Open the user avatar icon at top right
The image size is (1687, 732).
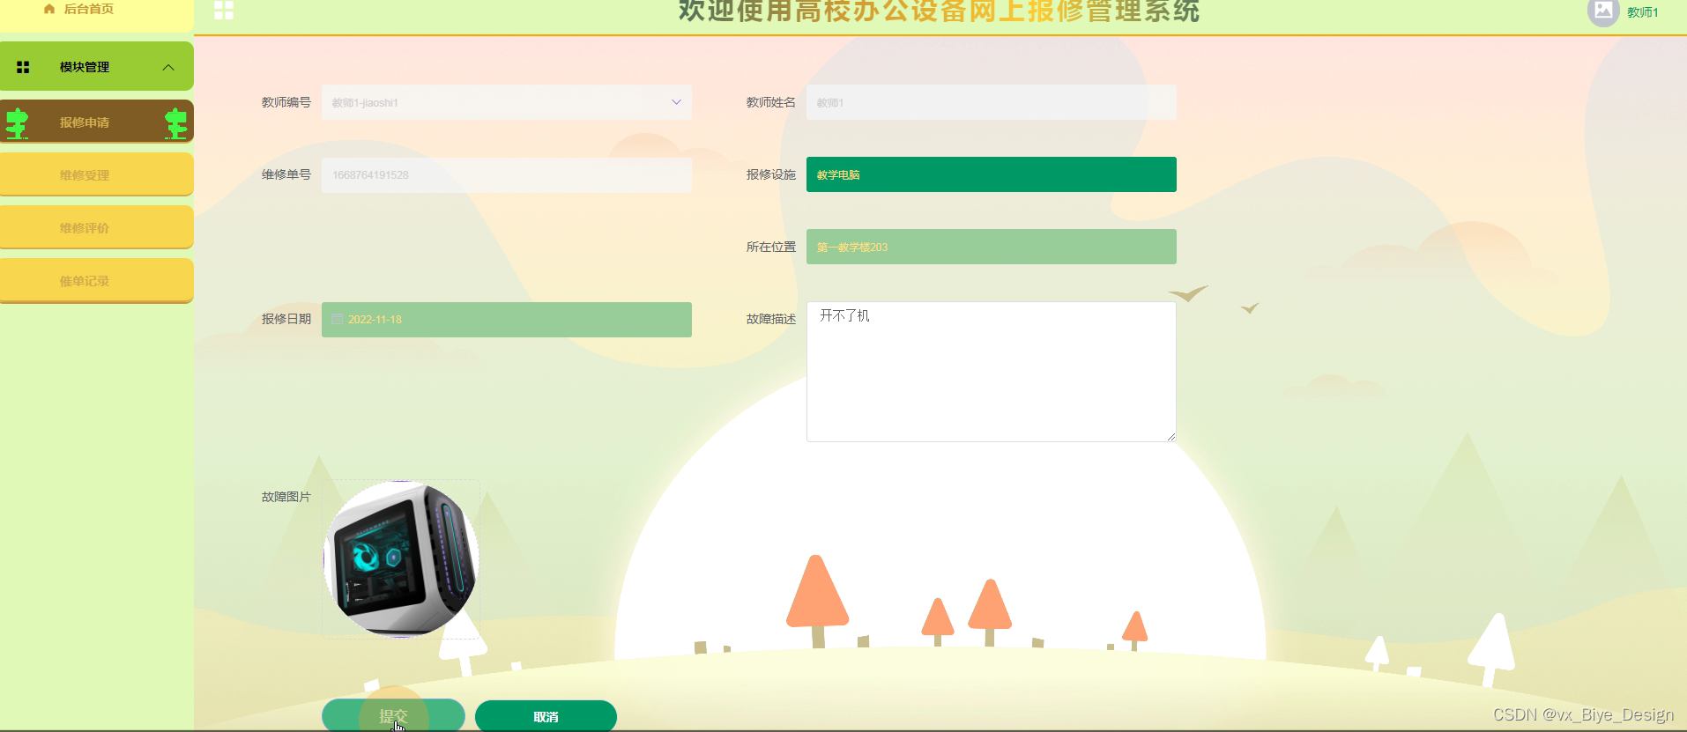[x=1603, y=11]
